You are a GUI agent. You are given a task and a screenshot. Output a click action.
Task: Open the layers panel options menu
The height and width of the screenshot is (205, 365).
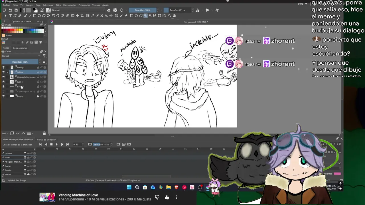click(44, 62)
